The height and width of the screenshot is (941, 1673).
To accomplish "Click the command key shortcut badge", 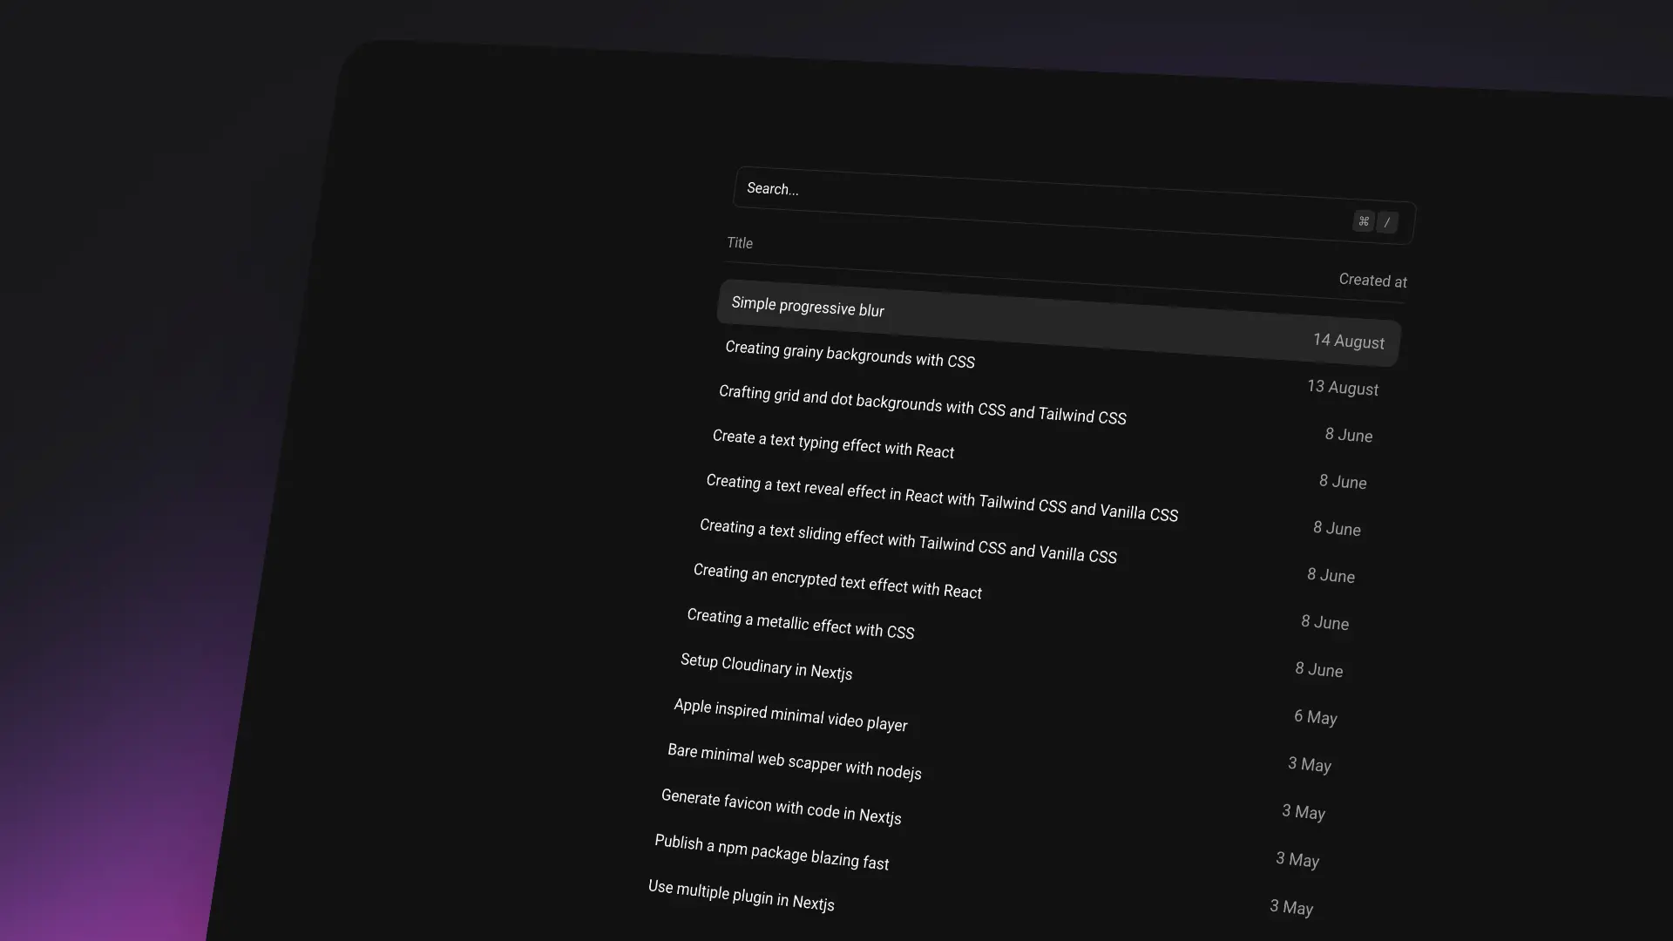I will (1363, 221).
